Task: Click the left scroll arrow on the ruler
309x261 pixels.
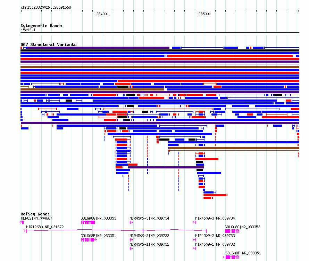Action: click(x=22, y=11)
